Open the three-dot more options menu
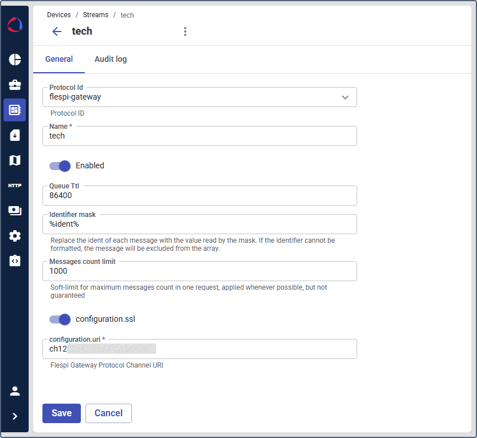Image resolution: width=477 pixels, height=438 pixels. [185, 31]
